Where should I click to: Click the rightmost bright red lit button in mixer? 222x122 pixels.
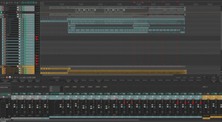click(201, 103)
